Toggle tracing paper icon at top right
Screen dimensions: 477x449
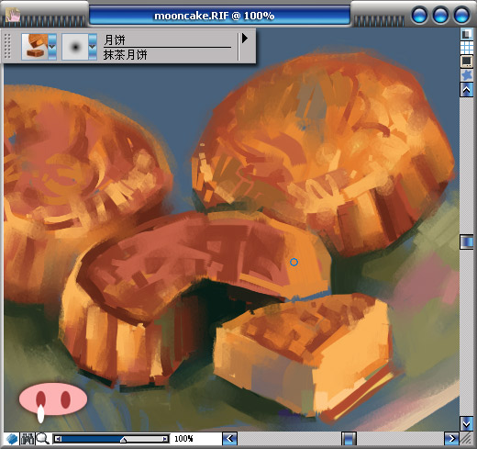[x=467, y=34]
